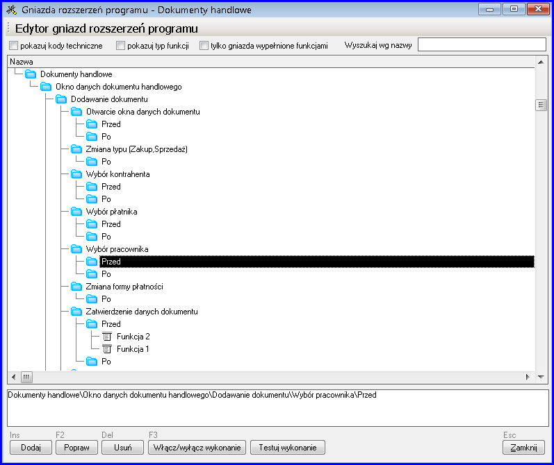Click the Dokumenty handlowe folder icon
The image size is (554, 465).
[31, 74]
